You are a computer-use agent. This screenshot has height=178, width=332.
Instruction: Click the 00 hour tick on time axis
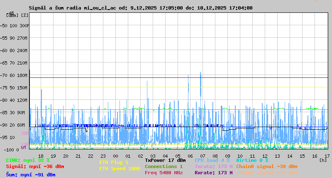(x=128, y=156)
